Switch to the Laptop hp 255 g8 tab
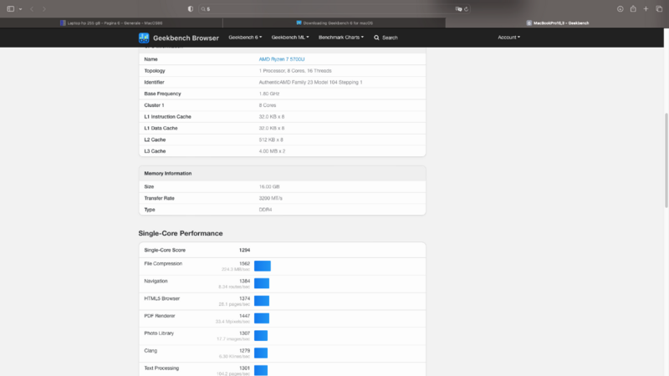The height and width of the screenshot is (376, 669). 111,23
